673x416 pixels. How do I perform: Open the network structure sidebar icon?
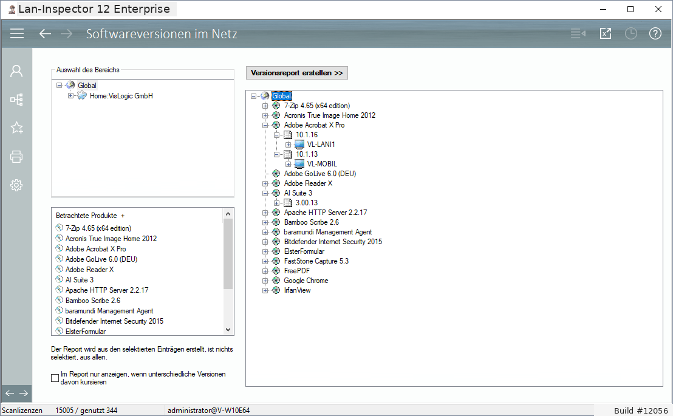(16, 100)
